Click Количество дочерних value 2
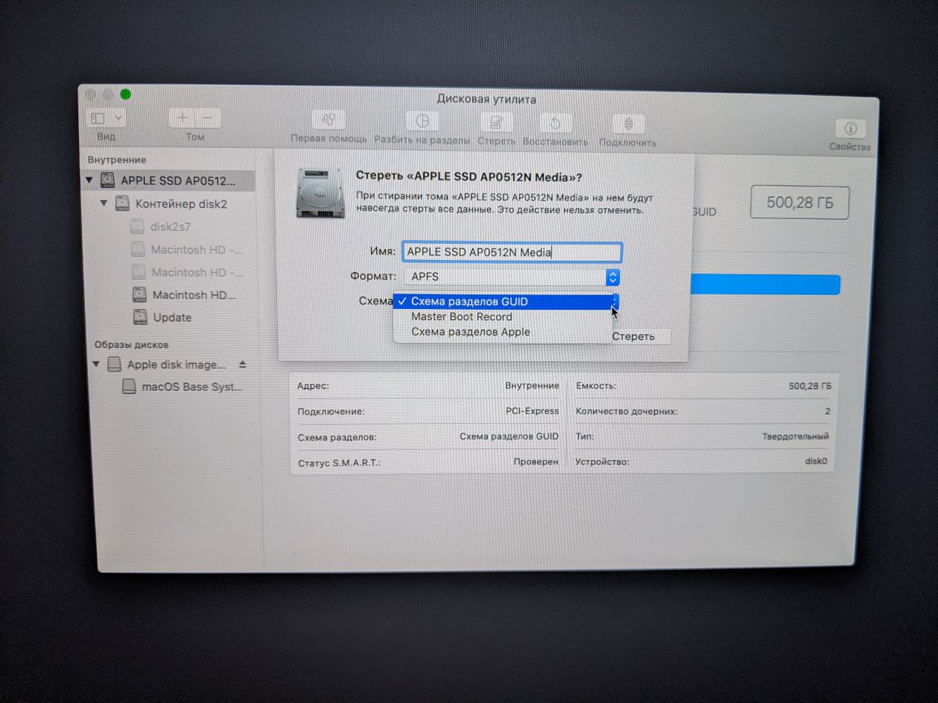Image resolution: width=938 pixels, height=703 pixels. click(x=827, y=411)
